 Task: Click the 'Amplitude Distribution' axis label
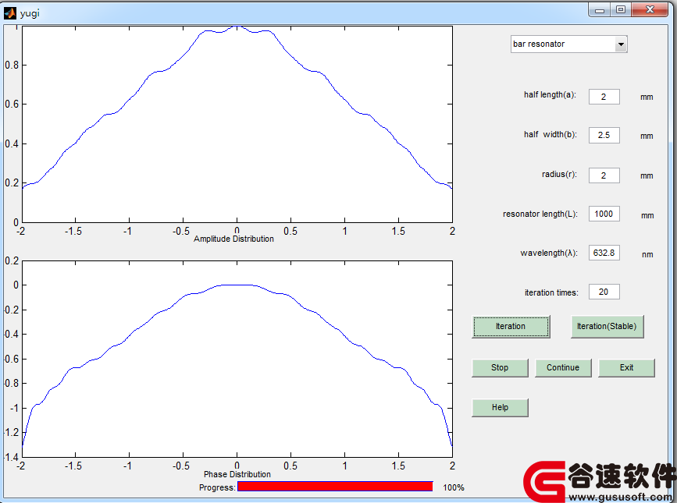click(233, 239)
